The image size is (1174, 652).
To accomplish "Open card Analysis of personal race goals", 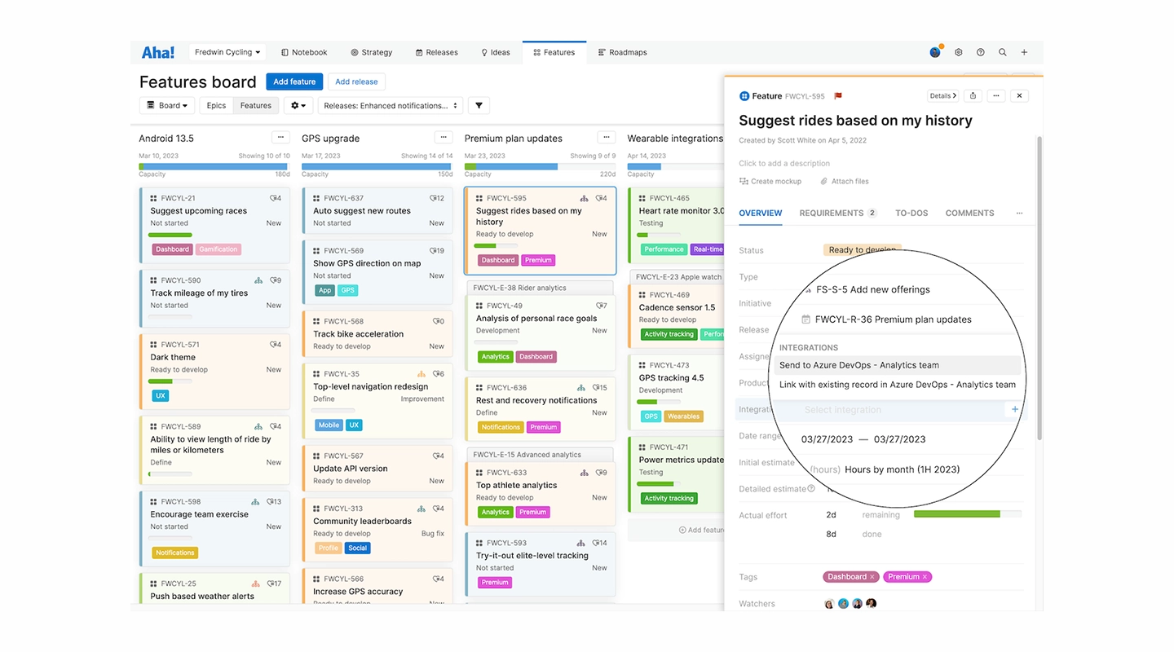I will (x=540, y=331).
